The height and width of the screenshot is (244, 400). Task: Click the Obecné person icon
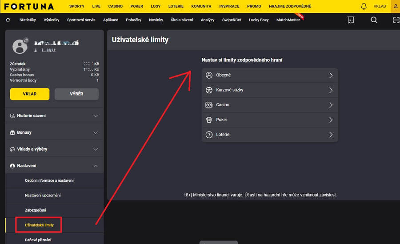click(x=209, y=75)
